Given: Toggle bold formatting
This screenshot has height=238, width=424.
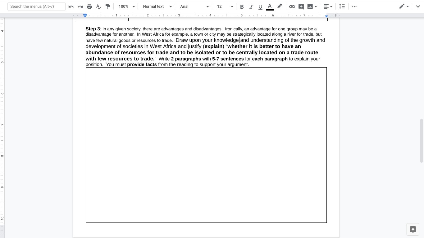Looking at the screenshot, I should click(242, 7).
